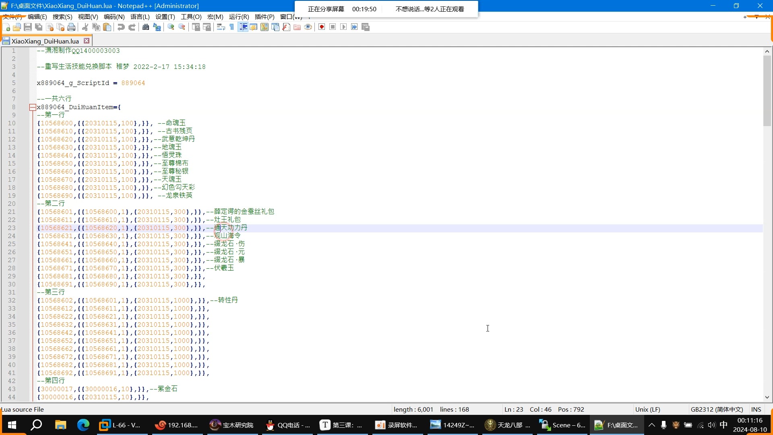The width and height of the screenshot is (773, 435).
Task: Click the Paste clipboard icon
Action: 107,27
